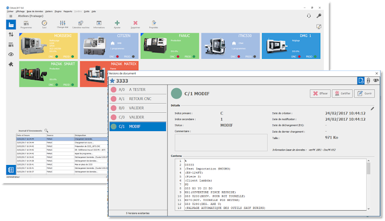Click the Ouvrir button
Screen dimensions: 385x221
click(x=364, y=93)
